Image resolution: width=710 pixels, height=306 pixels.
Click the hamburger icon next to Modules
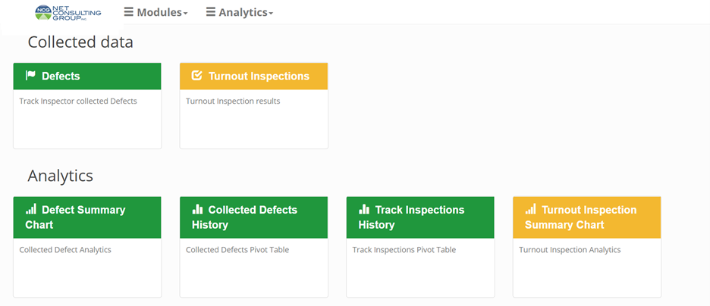(129, 12)
